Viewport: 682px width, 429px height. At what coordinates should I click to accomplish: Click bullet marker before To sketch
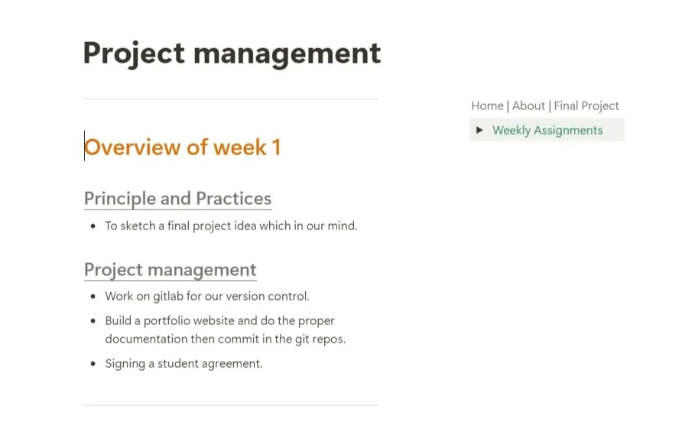click(x=93, y=226)
